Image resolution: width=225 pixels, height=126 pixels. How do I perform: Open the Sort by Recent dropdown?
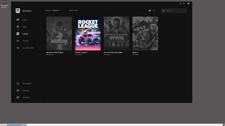click(x=56, y=10)
